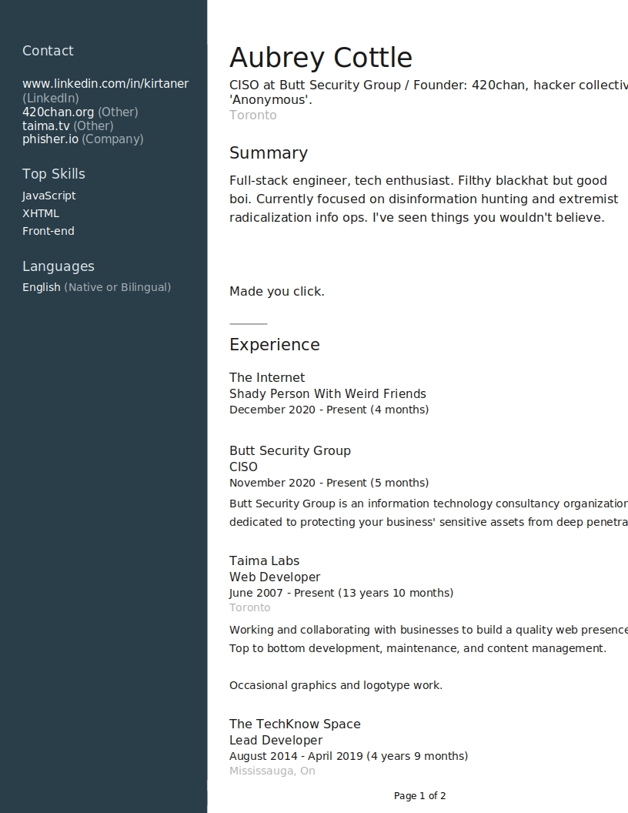Click the 'Made you click.' text
Screen dimensions: 628x813
point(277,291)
